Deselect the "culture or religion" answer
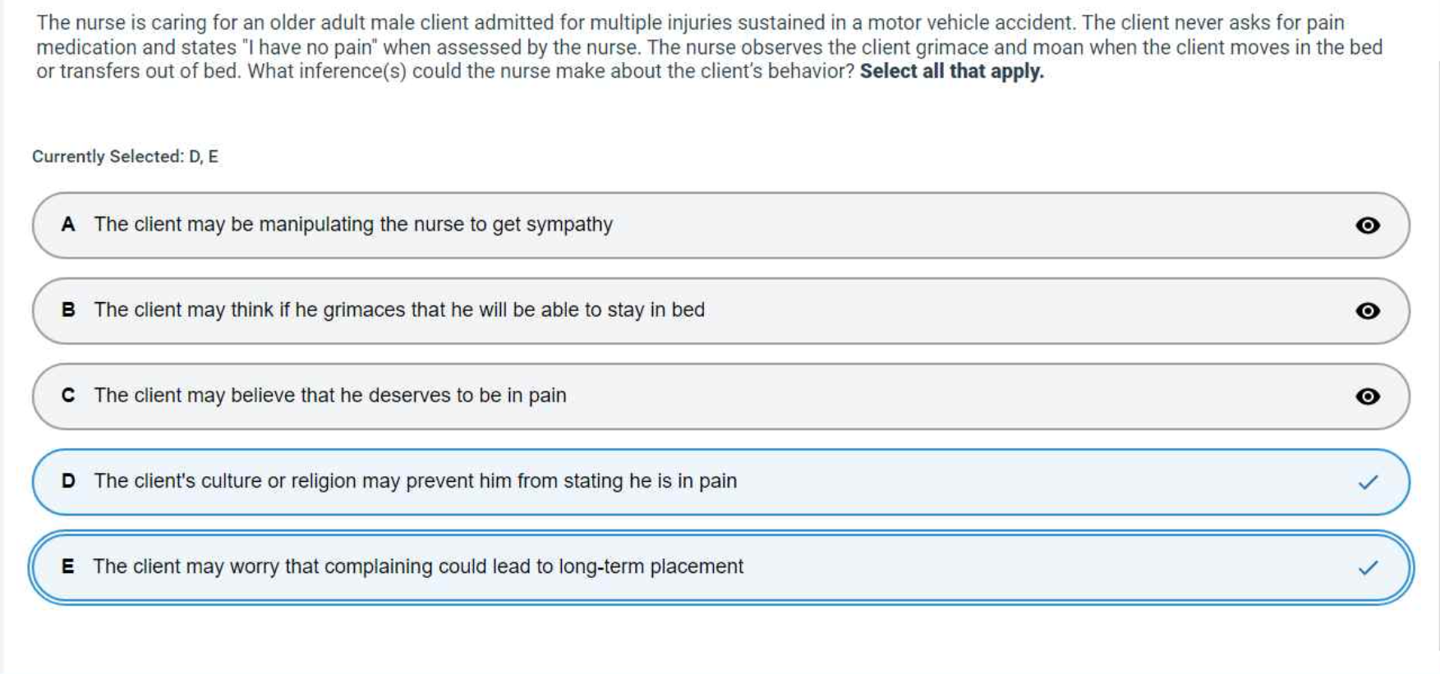 coord(415,480)
